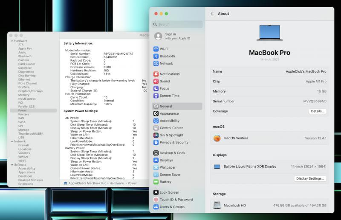The image size is (341, 220).
Task: Collapse the Hardware tree section
Action: tap(12, 41)
